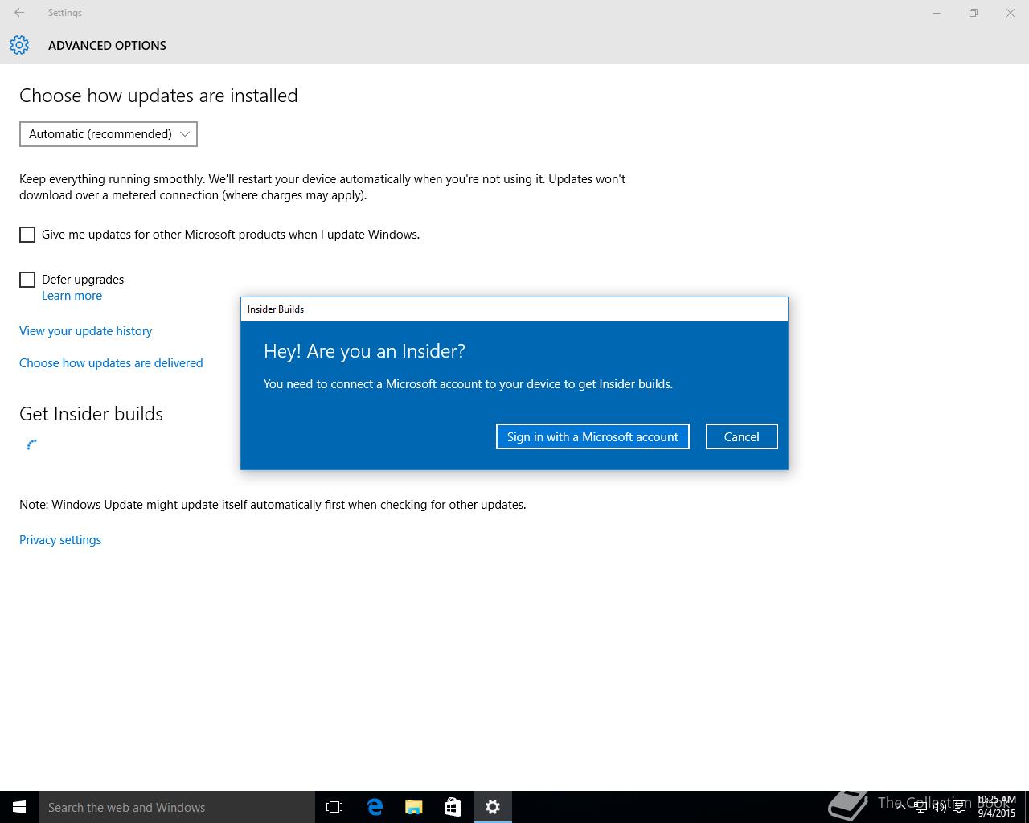Click the Insider Builds dialog title
This screenshot has width=1029, height=823.
pos(276,309)
